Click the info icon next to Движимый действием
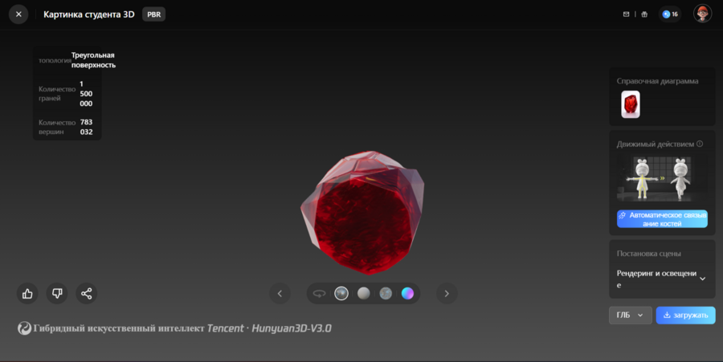 [x=700, y=144]
